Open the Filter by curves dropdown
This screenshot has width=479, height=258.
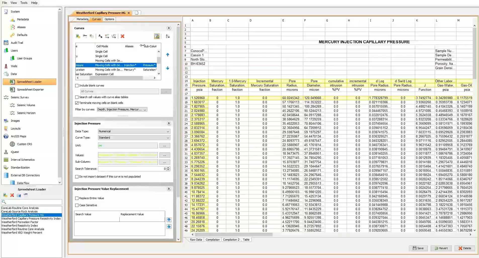pos(122,109)
